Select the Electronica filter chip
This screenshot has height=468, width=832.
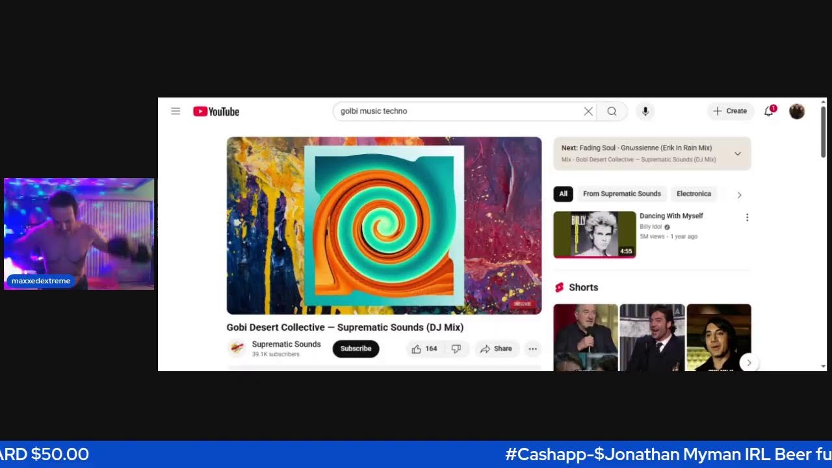[x=694, y=194]
